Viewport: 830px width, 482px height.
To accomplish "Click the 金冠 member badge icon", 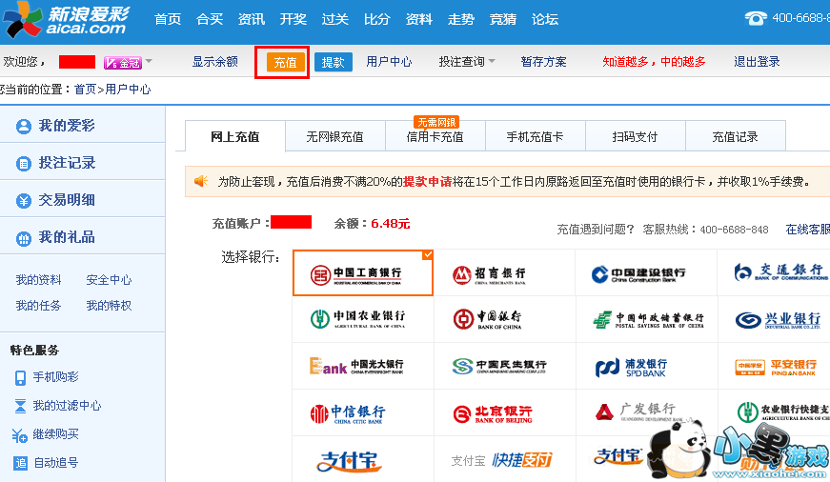I will 123,63.
